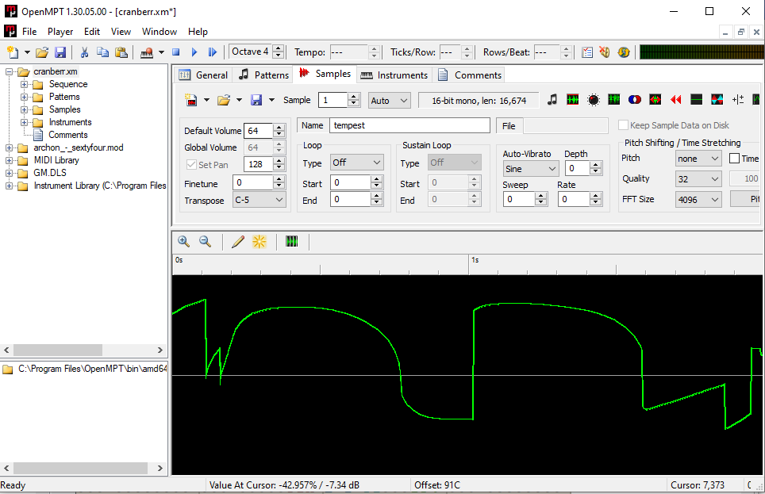Click the MIDI record keyboard icon

(x=147, y=52)
